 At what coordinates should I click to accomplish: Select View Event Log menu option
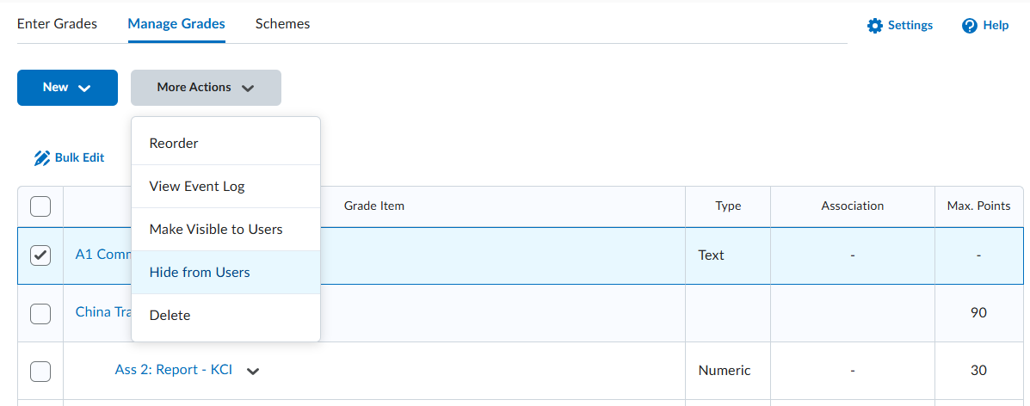(197, 187)
